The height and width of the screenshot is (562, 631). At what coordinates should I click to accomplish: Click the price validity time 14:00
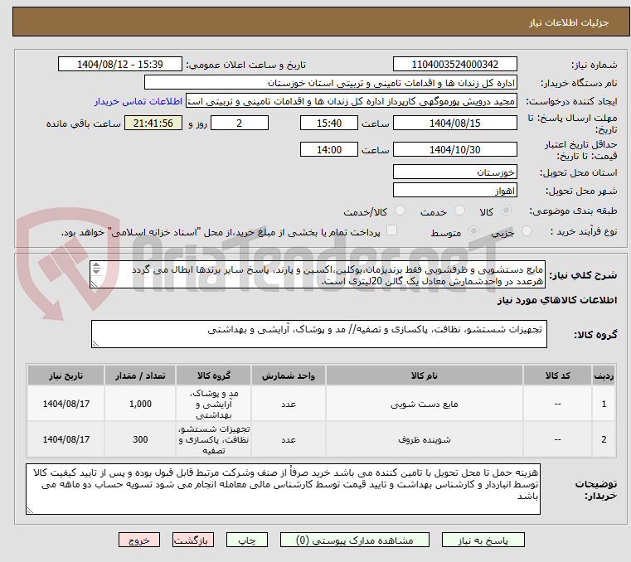[329, 150]
